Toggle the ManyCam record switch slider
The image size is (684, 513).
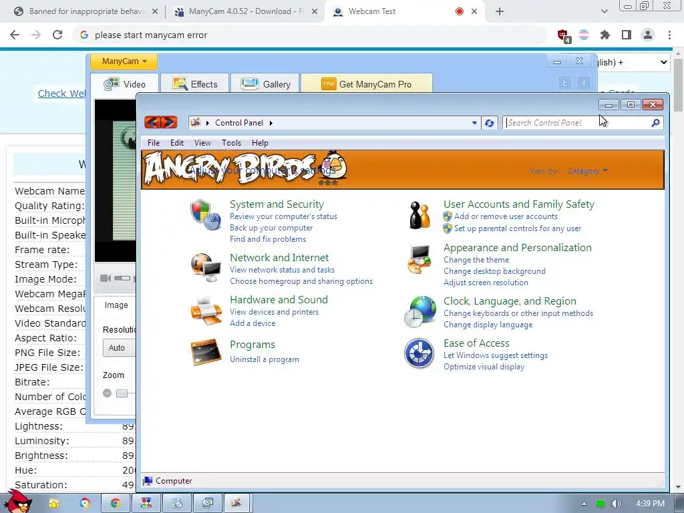click(x=122, y=279)
